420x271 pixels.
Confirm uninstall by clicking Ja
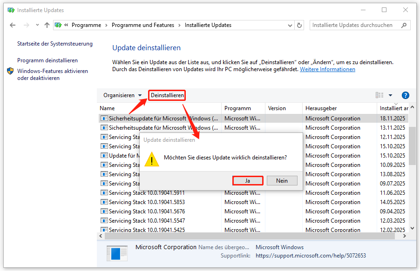click(x=248, y=180)
